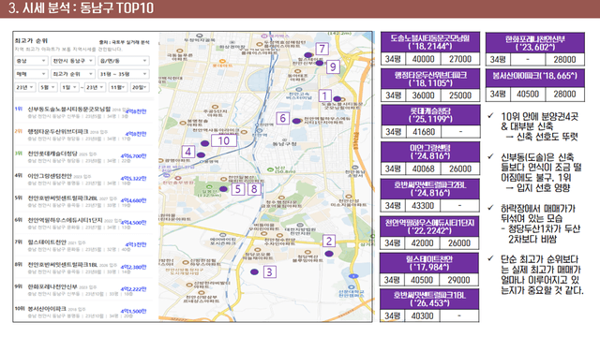Open the 충남 province dropdown
This screenshot has width=600, height=337.
pyautogui.click(x=31, y=61)
